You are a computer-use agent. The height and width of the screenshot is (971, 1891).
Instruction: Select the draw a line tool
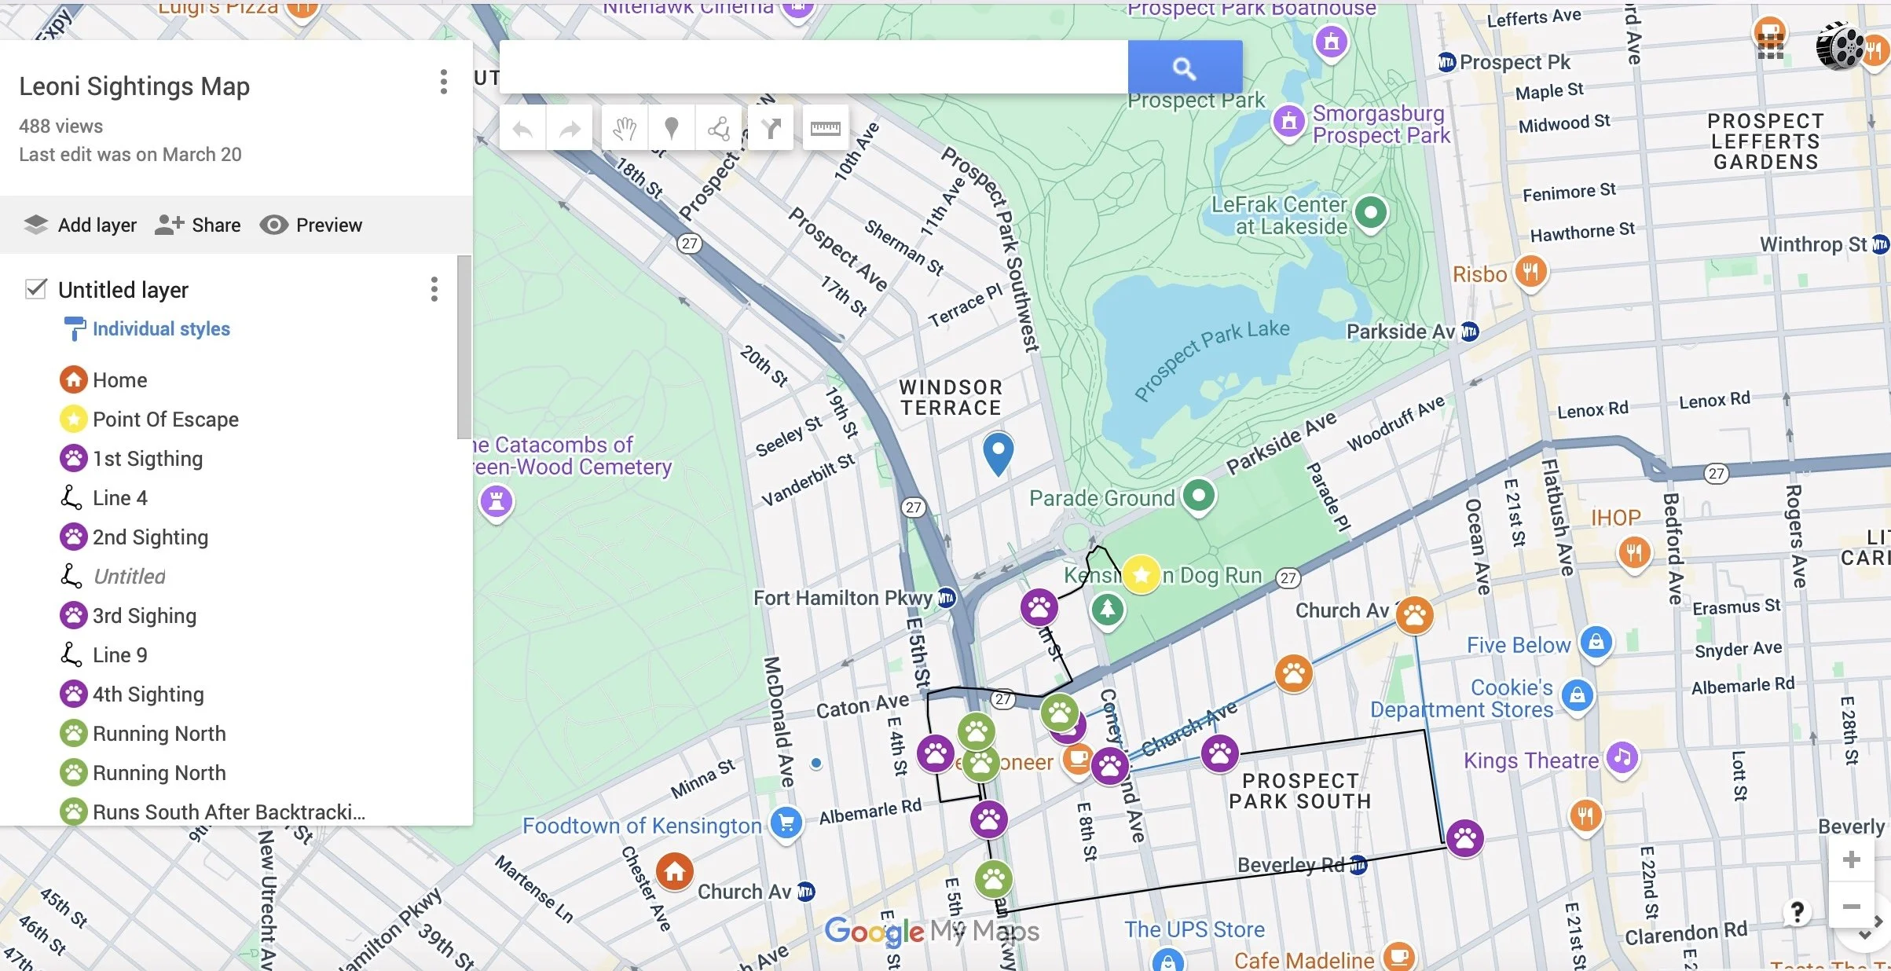[718, 128]
